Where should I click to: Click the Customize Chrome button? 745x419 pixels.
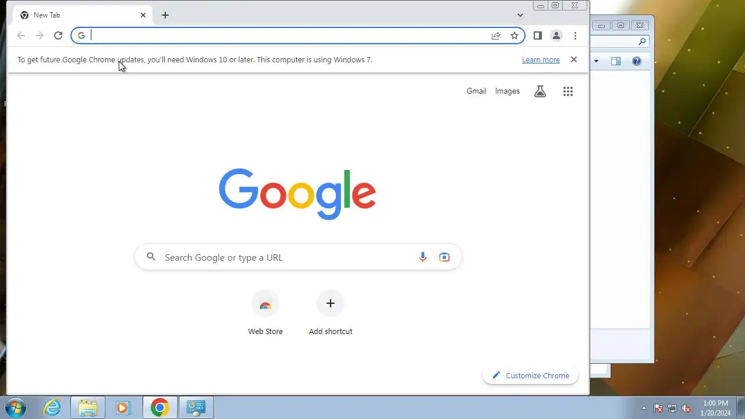coord(530,375)
